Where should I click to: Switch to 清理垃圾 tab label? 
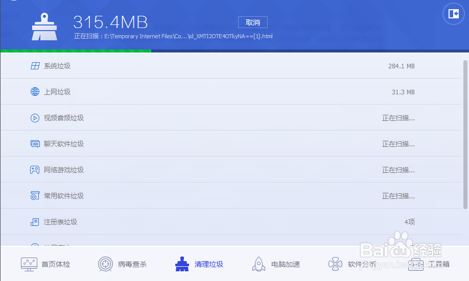pyautogui.click(x=209, y=264)
